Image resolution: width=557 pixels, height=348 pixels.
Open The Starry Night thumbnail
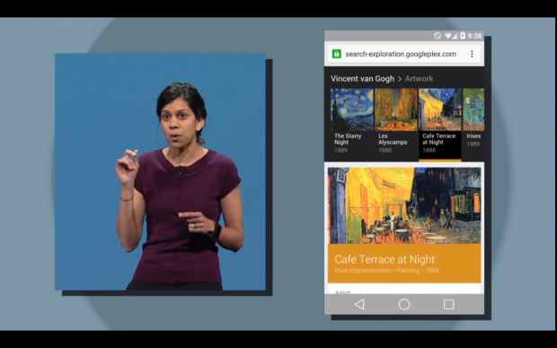352,109
